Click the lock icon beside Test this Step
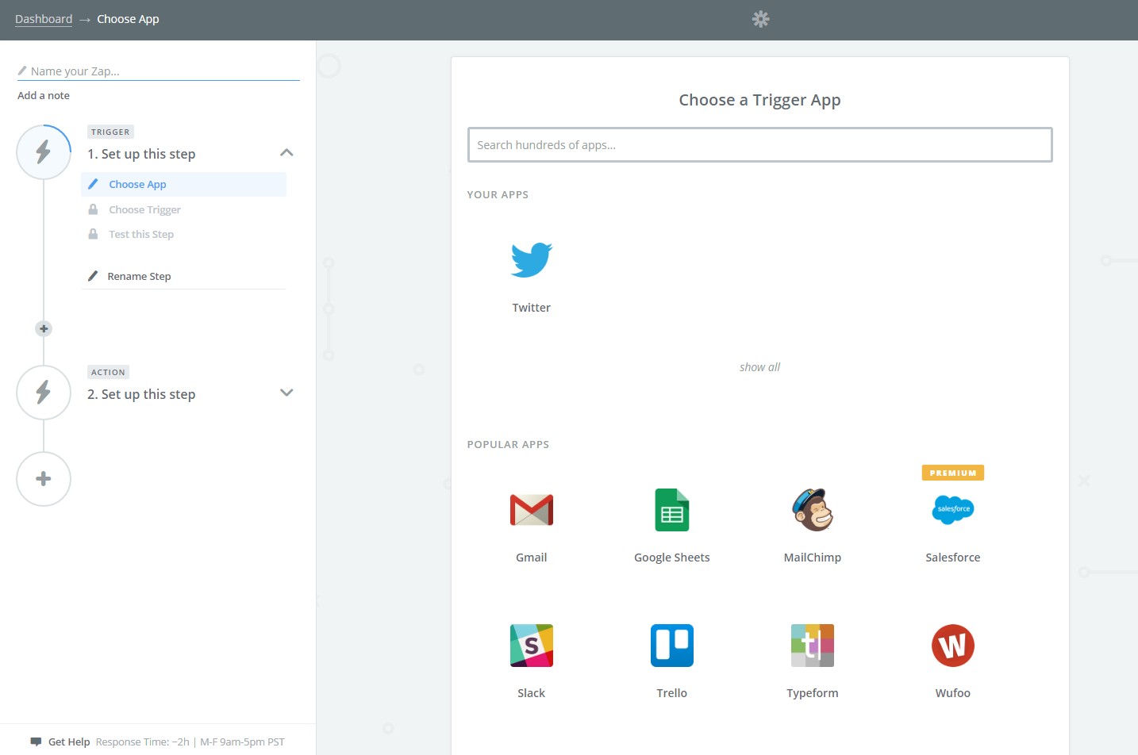Image resolution: width=1138 pixels, height=755 pixels. [x=93, y=234]
